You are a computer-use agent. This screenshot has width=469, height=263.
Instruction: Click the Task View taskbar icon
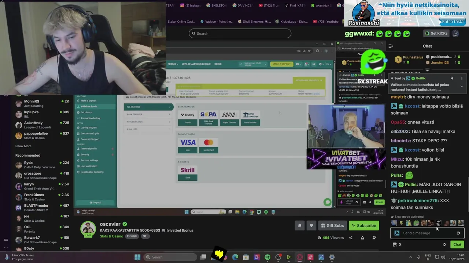(x=203, y=257)
